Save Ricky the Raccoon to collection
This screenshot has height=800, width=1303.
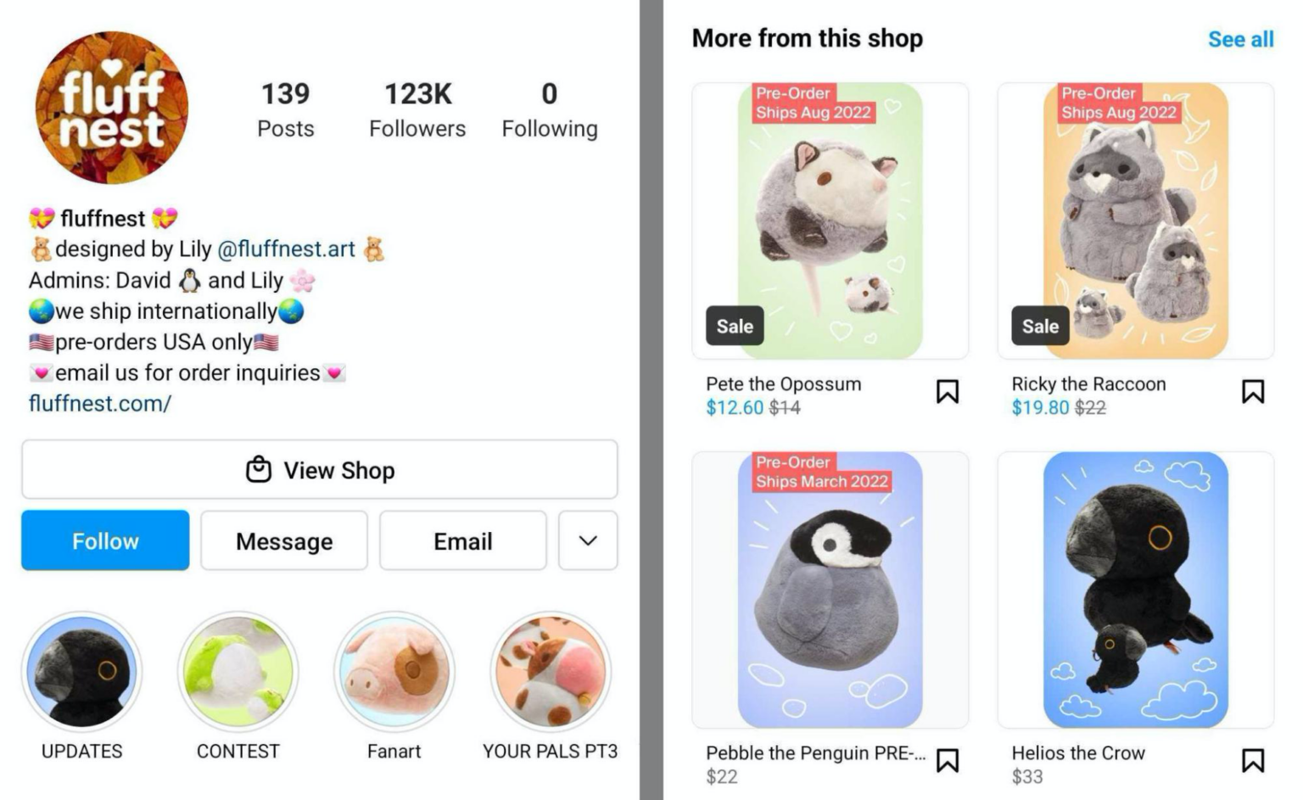[1253, 391]
